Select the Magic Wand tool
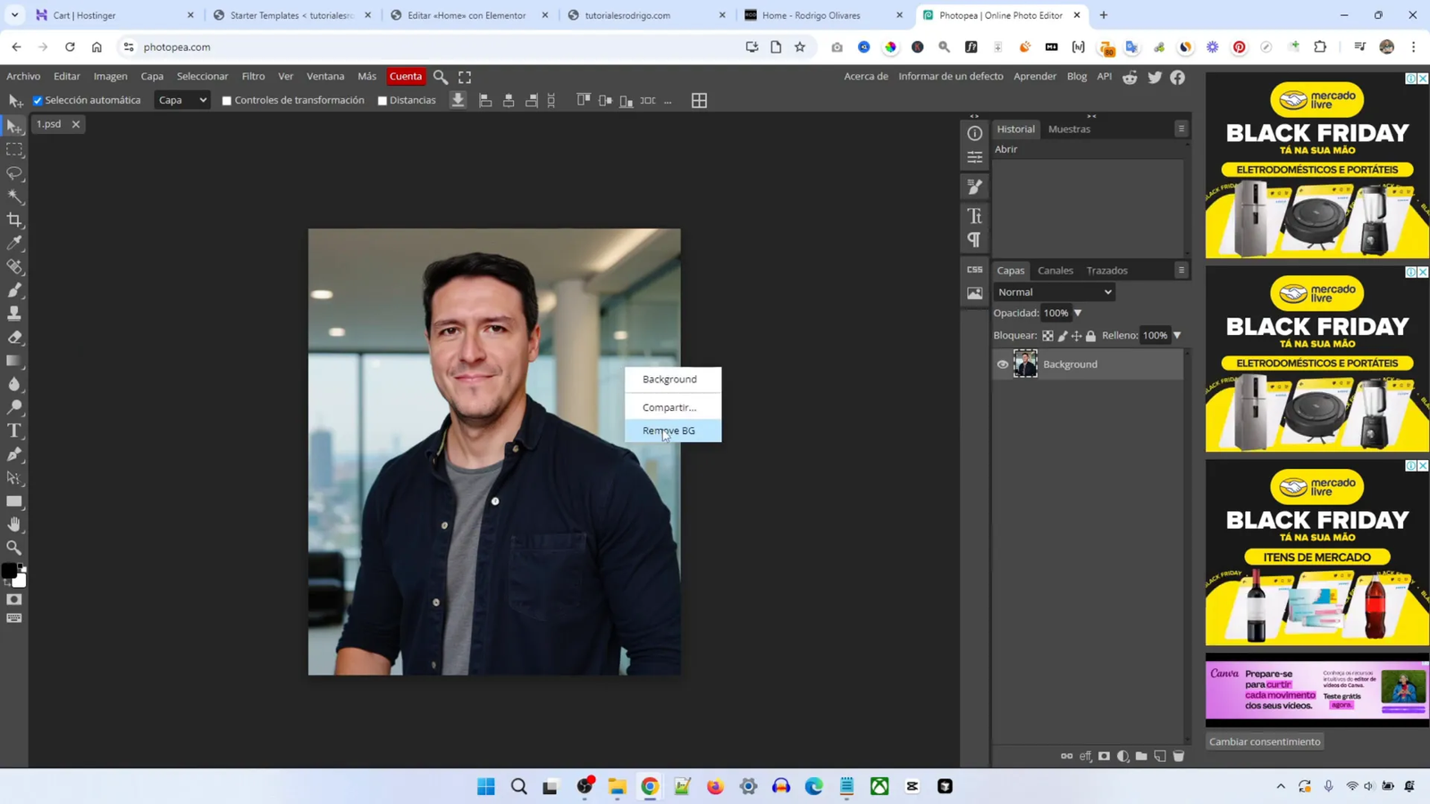Viewport: 1430px width, 804px height. 14,197
